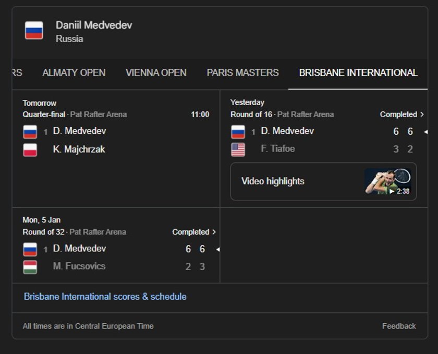Switch to the Vienna Open tab

pos(156,73)
